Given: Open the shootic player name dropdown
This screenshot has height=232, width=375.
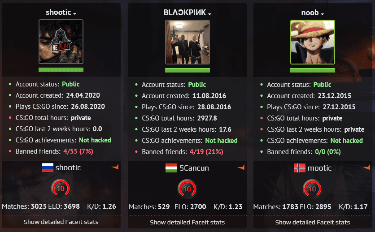Looking at the screenshot, I should click(75, 14).
